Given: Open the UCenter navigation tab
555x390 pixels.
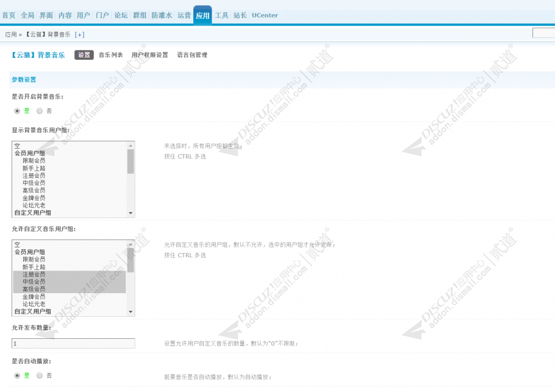Looking at the screenshot, I should tap(265, 15).
